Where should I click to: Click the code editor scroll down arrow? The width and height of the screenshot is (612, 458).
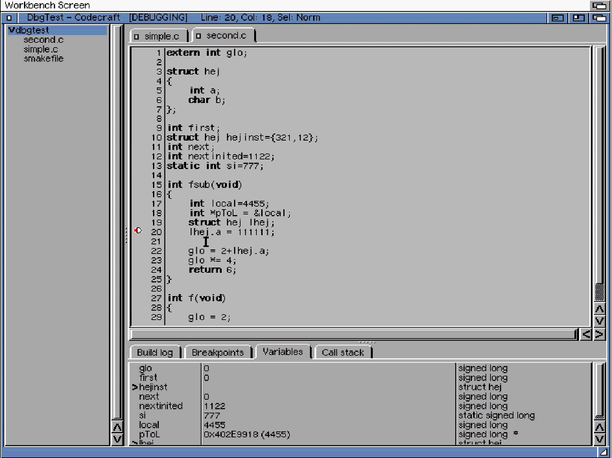click(600, 321)
